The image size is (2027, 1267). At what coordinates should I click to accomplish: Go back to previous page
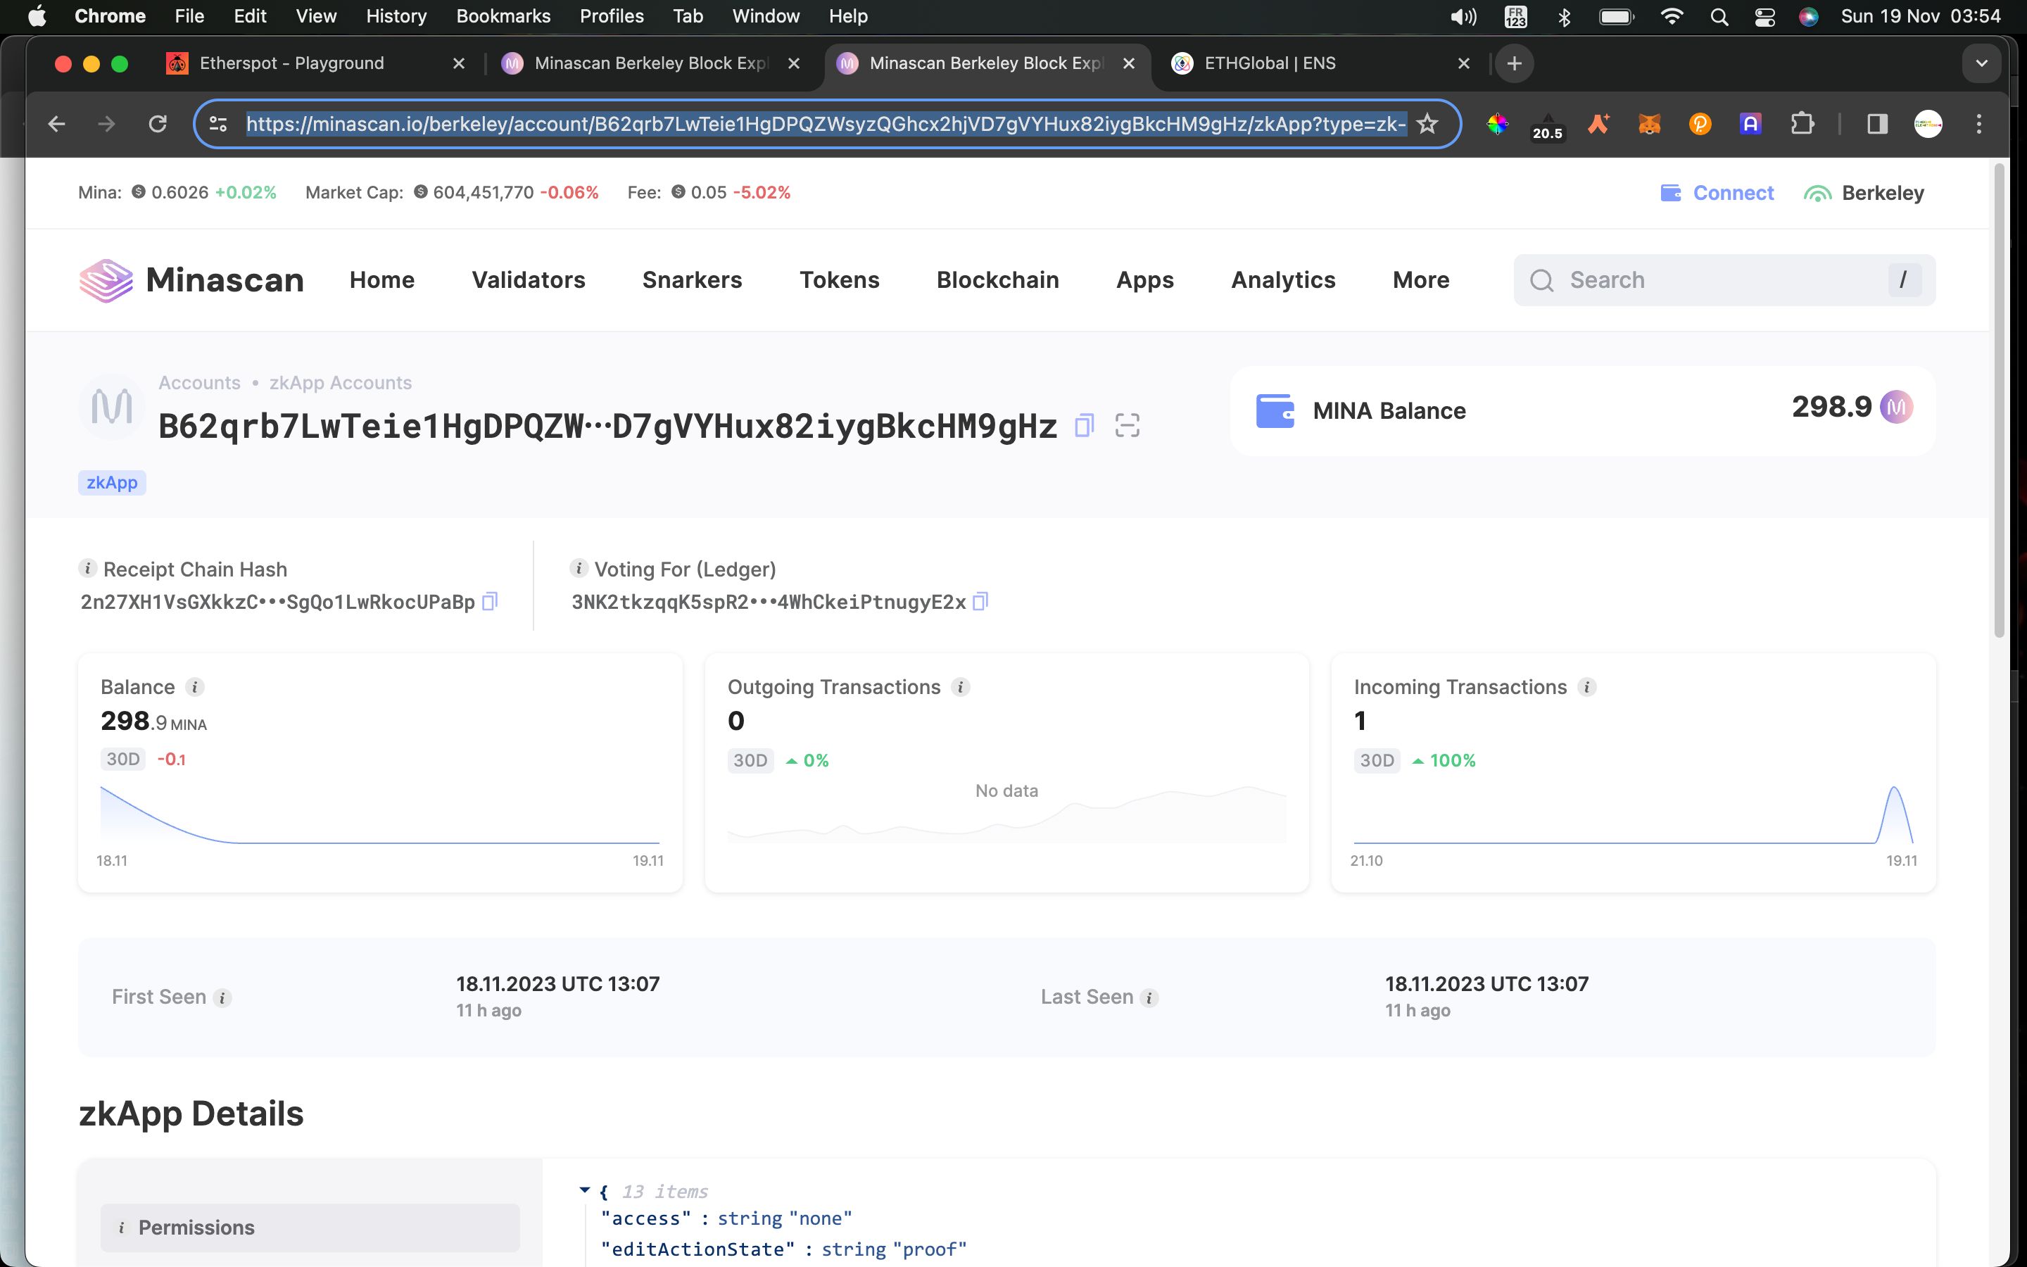pyautogui.click(x=56, y=124)
